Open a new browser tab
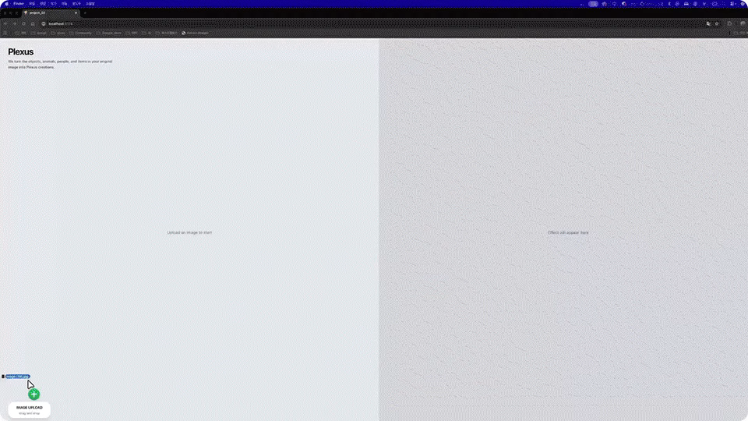Image resolution: width=748 pixels, height=421 pixels. tap(85, 13)
